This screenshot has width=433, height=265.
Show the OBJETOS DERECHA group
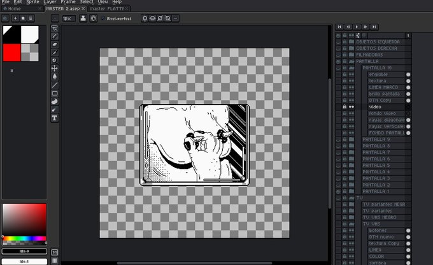pos(338,48)
